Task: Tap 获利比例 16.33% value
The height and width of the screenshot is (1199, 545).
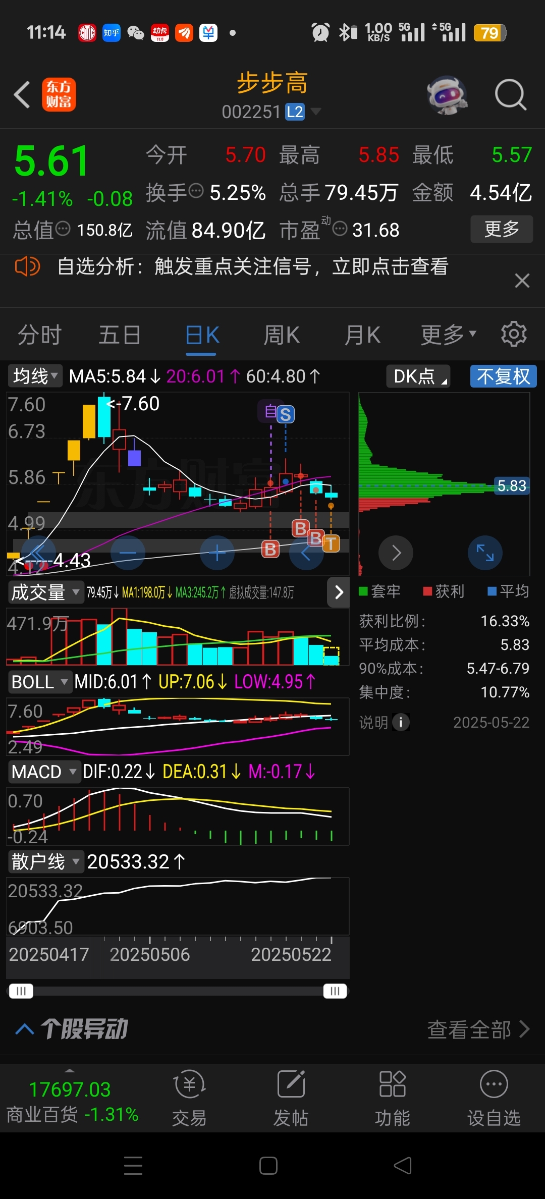Action: pyautogui.click(x=505, y=621)
